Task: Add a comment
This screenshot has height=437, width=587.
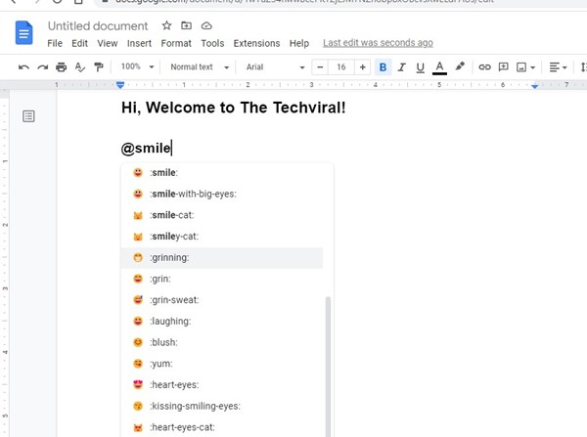Action: tap(503, 67)
